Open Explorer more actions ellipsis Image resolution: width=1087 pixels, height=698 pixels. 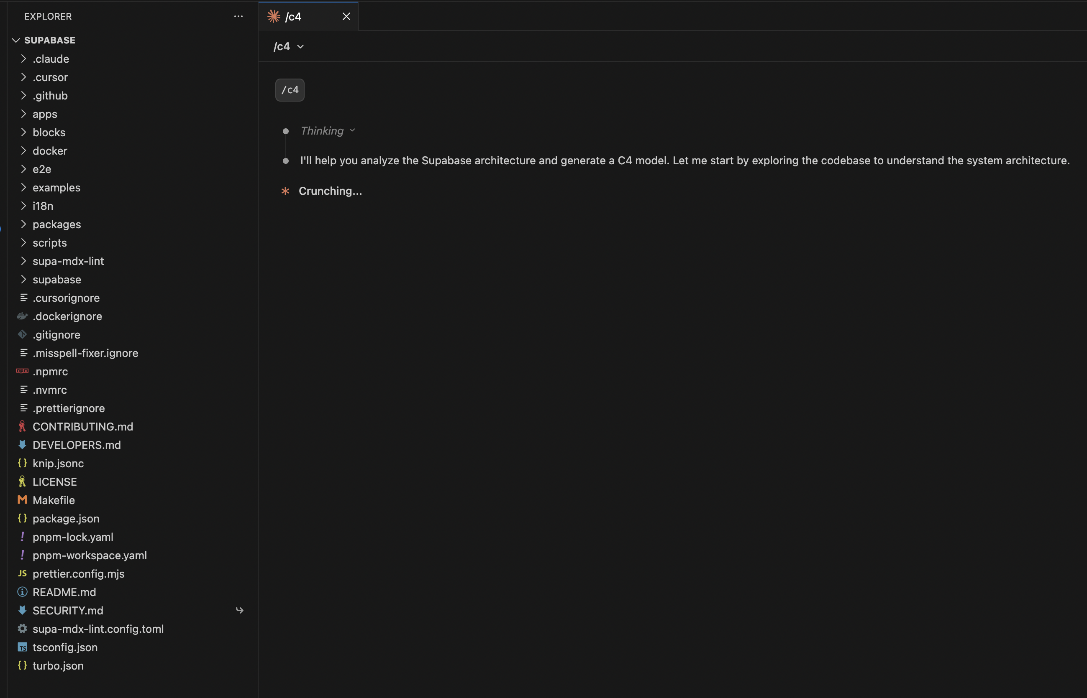(238, 16)
